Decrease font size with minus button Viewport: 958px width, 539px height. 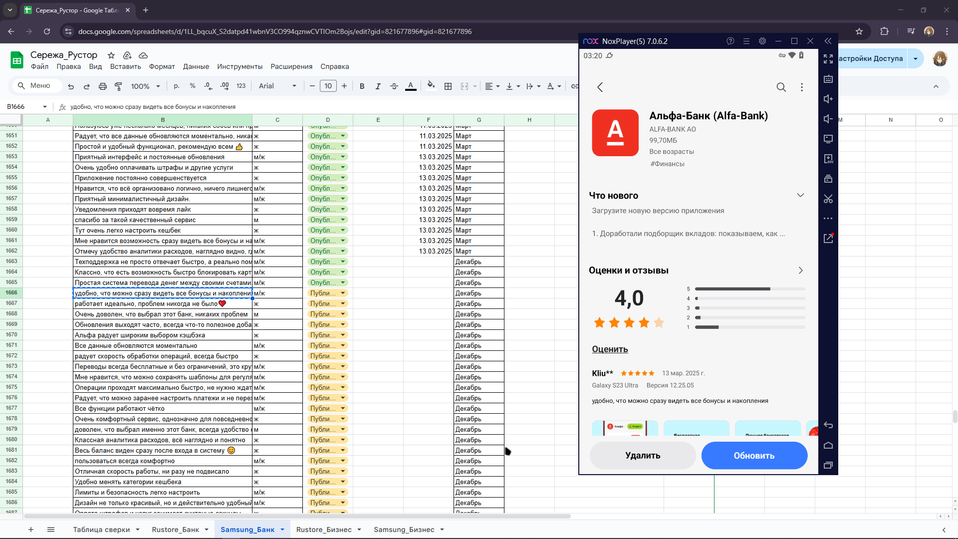click(312, 86)
